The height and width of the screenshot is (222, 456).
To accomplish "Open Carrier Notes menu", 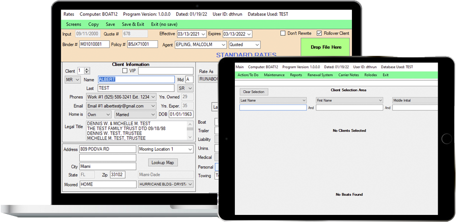I will (348, 75).
